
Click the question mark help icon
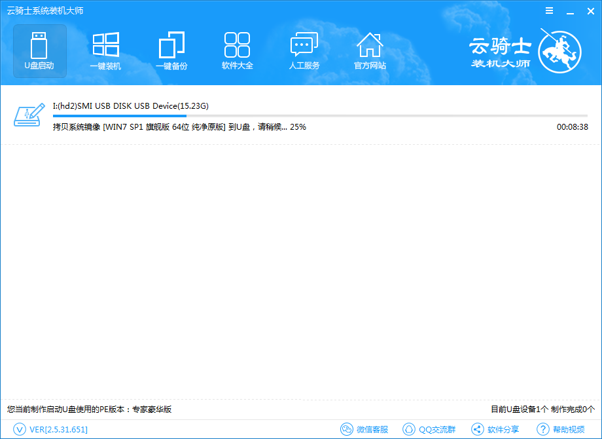[x=543, y=429]
